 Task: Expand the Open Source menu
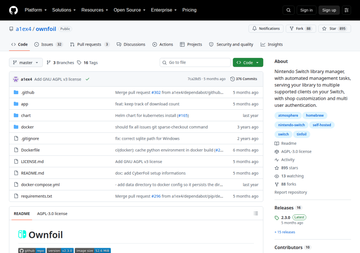(129, 10)
